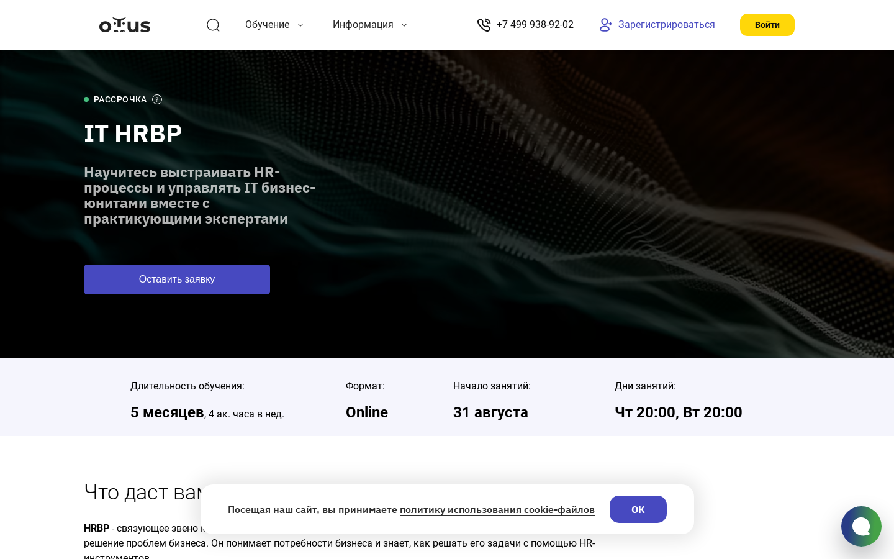
Task: Click the user registration icon
Action: click(605, 25)
